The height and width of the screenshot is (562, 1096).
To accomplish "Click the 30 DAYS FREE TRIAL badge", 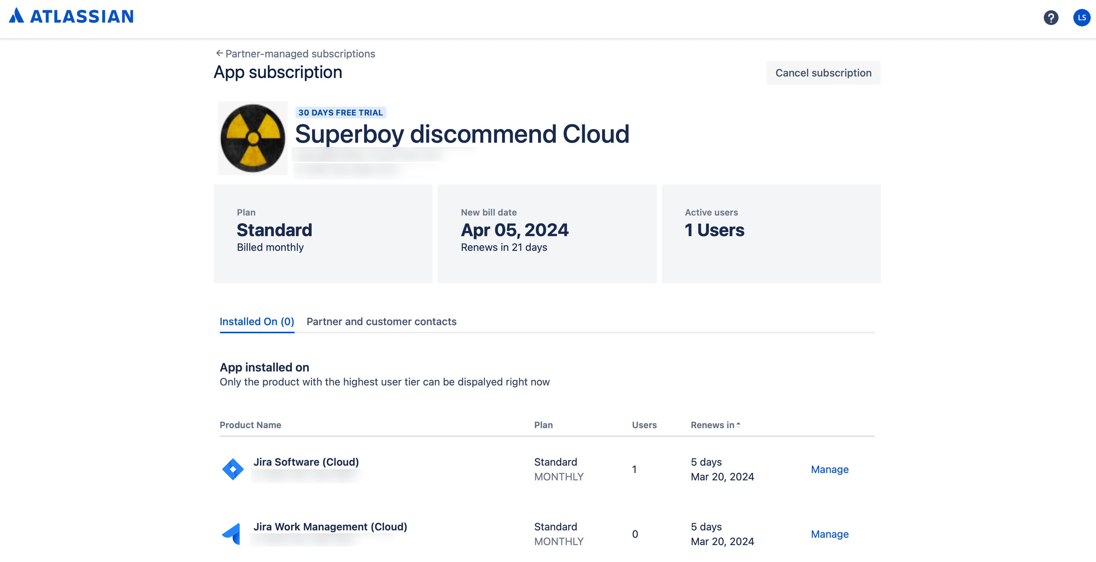I will tap(340, 113).
